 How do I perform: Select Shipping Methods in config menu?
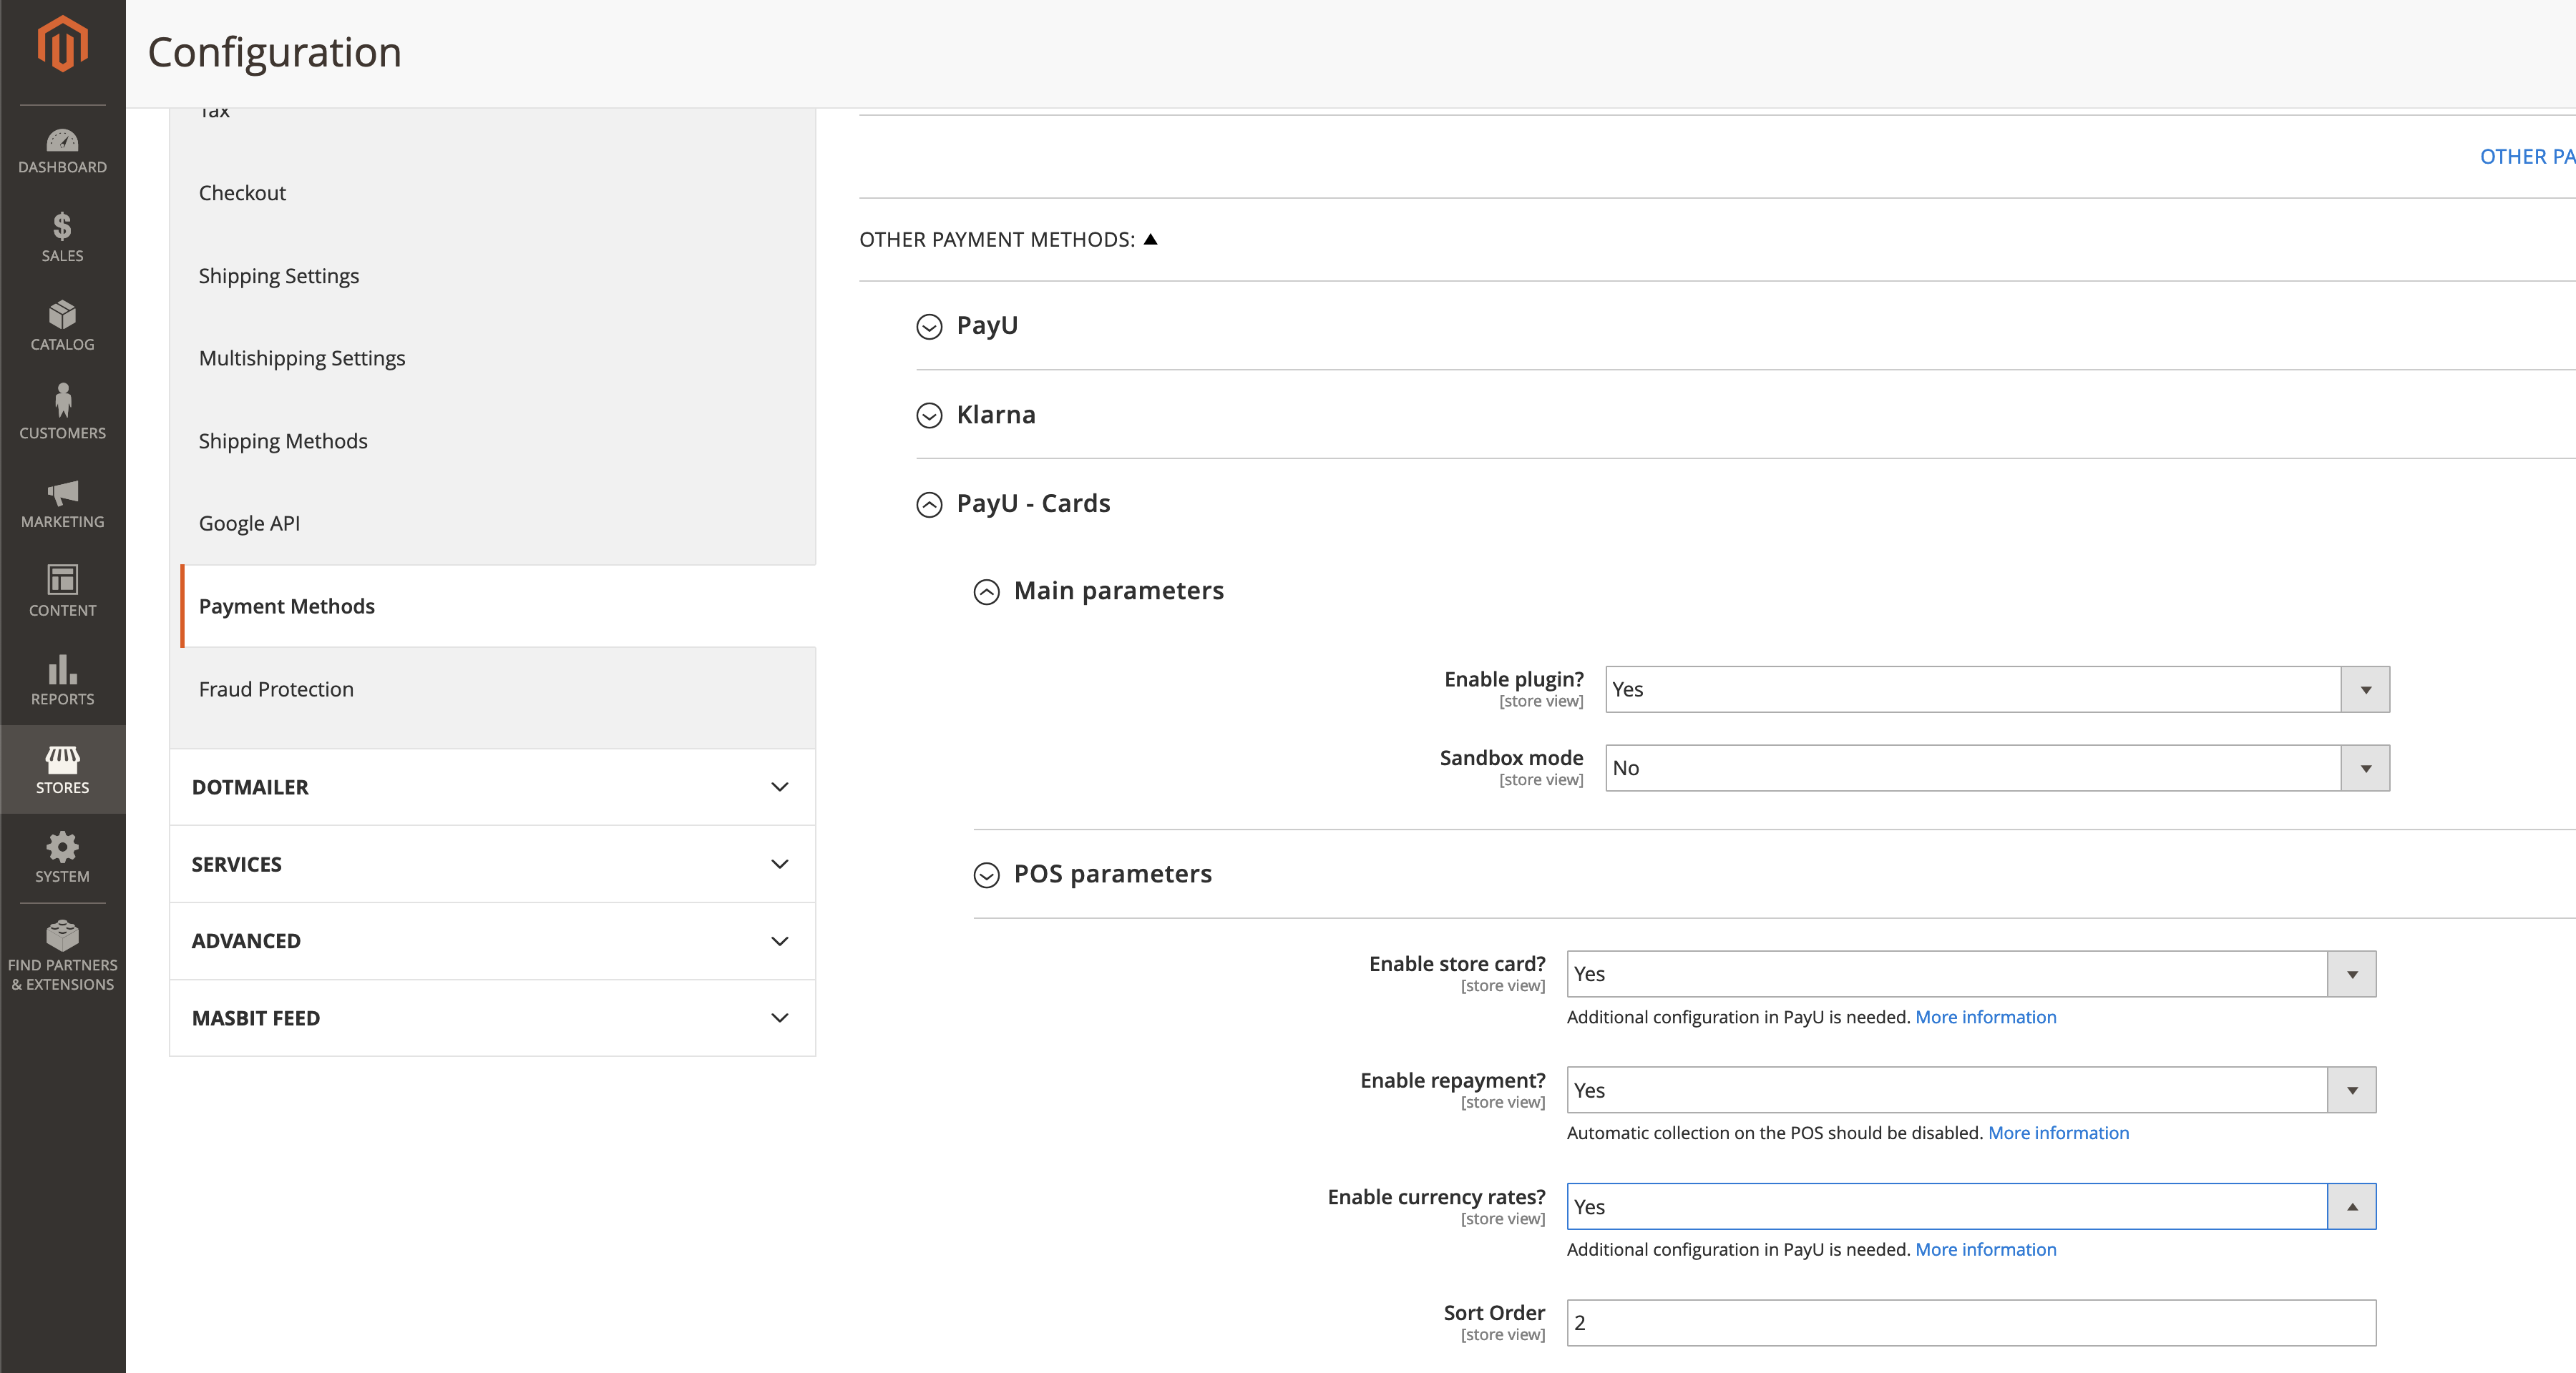(x=283, y=441)
